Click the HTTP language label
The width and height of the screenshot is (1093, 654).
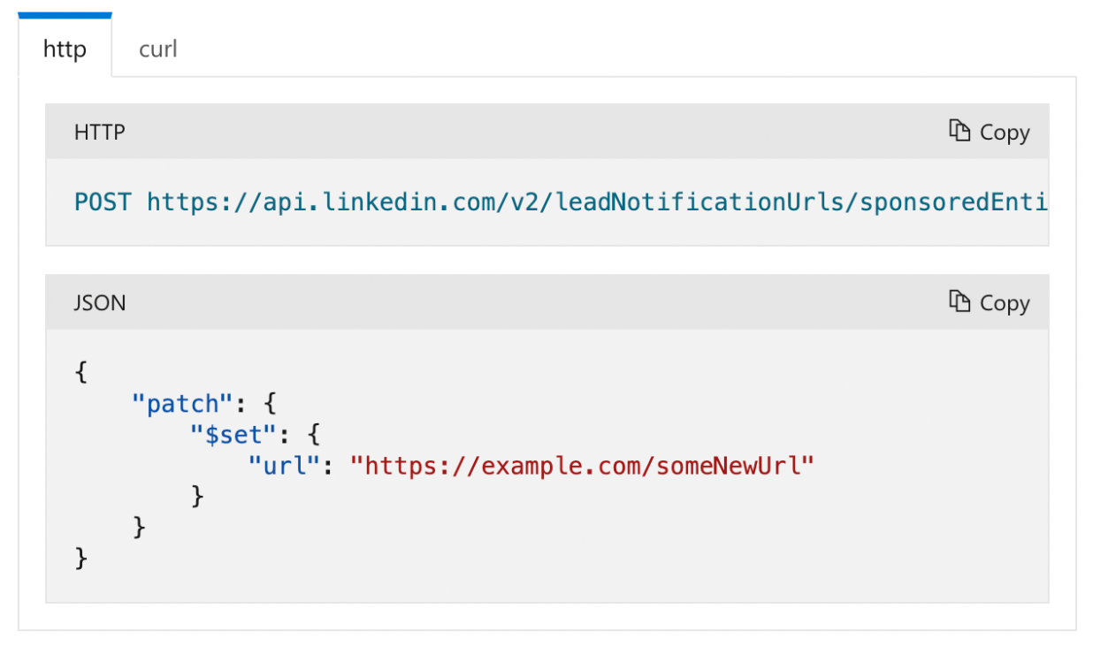tap(100, 133)
